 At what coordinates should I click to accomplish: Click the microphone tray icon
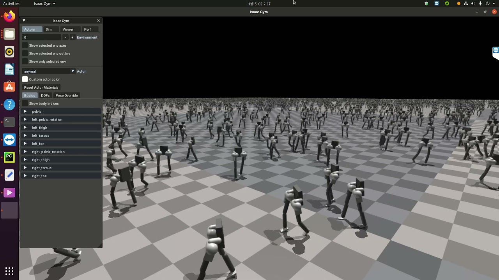point(480,3)
